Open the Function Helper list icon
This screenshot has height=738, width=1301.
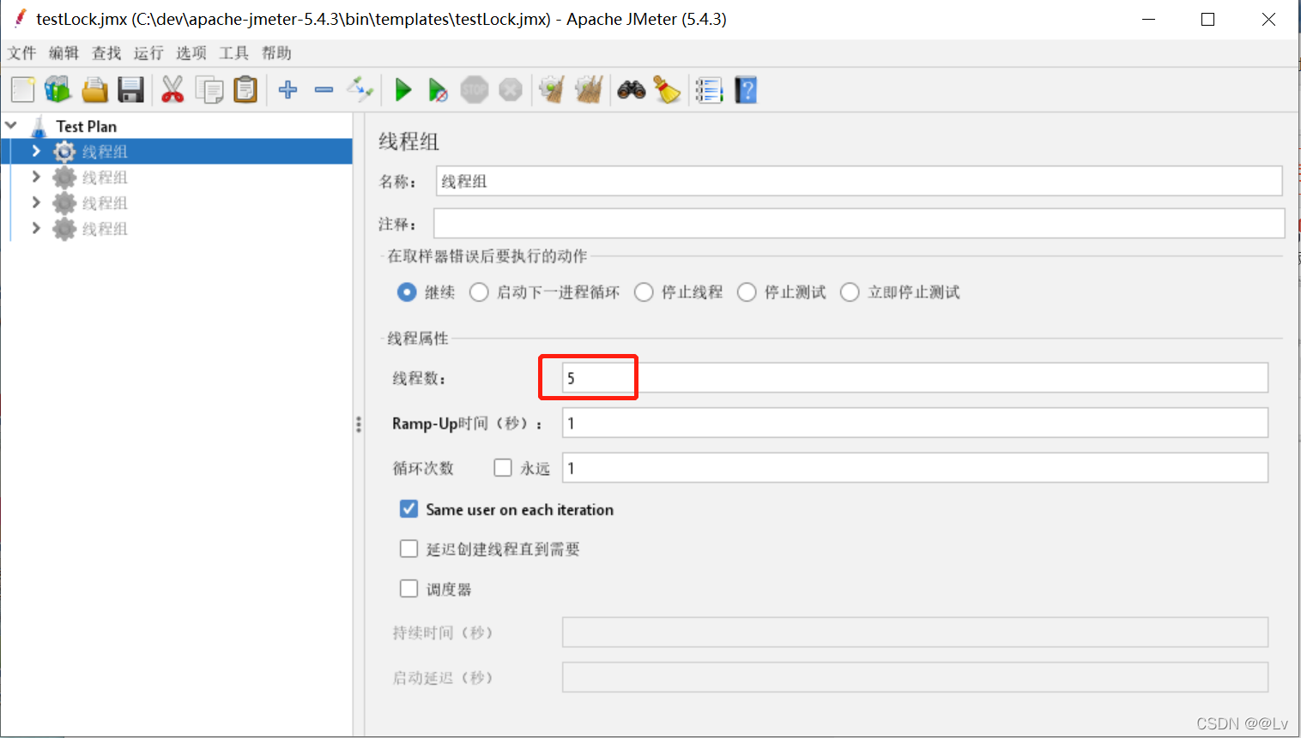coord(709,90)
